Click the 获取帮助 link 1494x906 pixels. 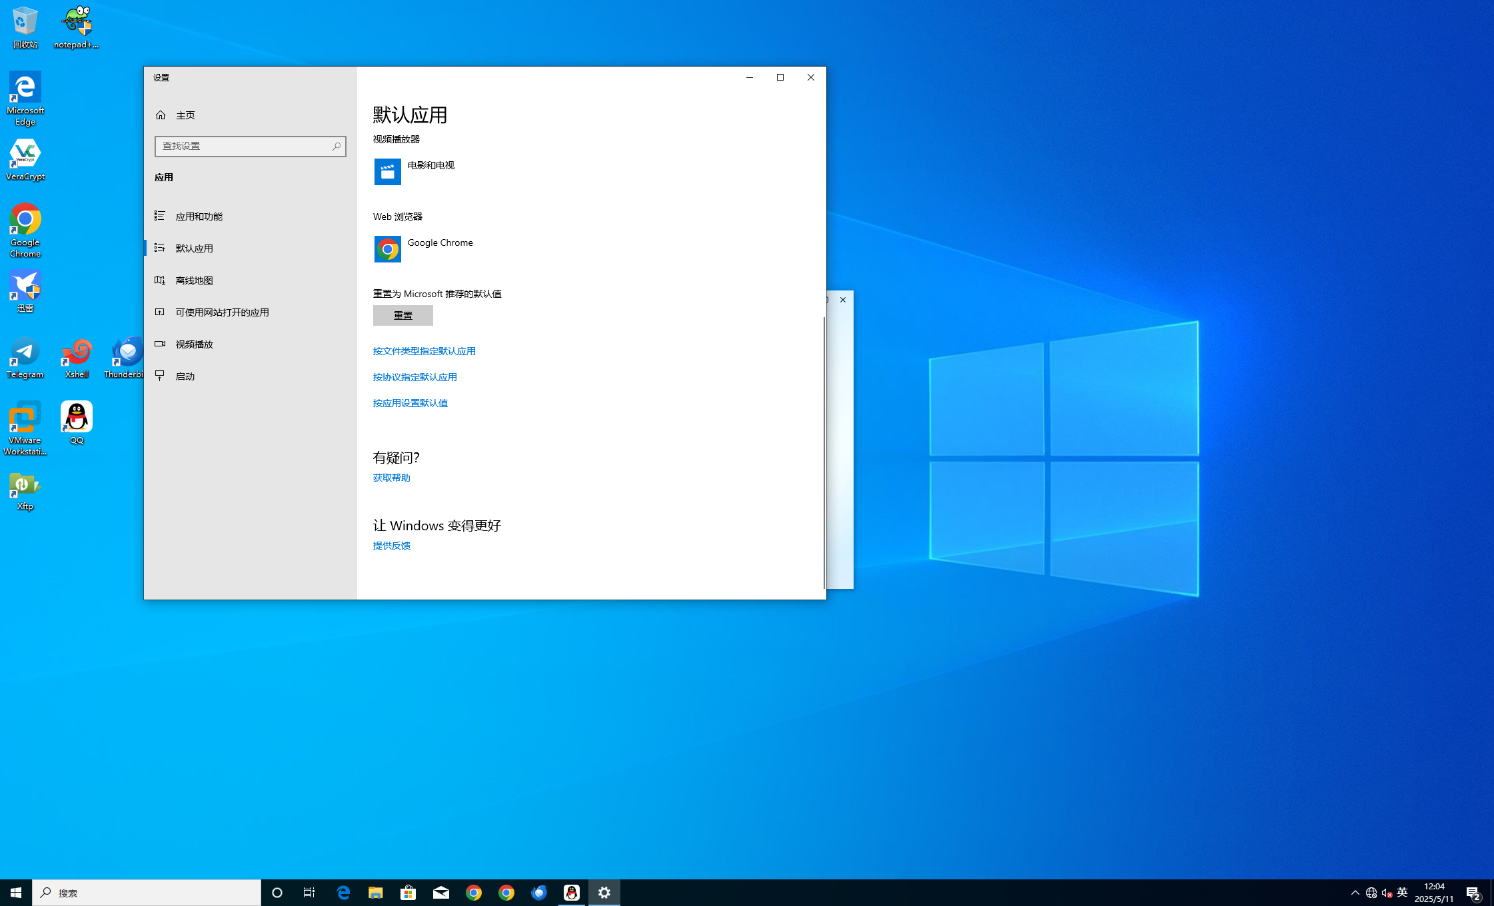click(x=392, y=478)
